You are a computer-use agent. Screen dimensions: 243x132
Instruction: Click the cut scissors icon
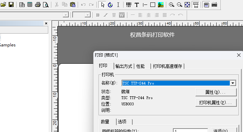click(x=57, y=5)
